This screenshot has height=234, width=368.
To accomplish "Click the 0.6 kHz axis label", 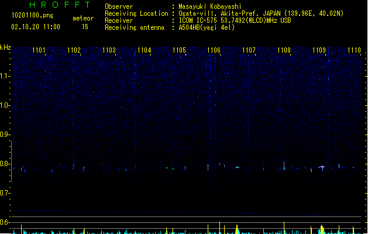I will pyautogui.click(x=5, y=222).
